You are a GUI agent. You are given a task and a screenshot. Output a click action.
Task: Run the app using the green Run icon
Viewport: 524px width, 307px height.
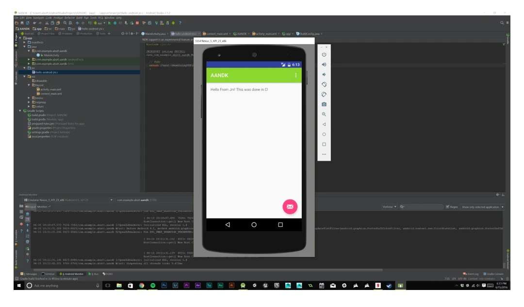tap(109, 22)
